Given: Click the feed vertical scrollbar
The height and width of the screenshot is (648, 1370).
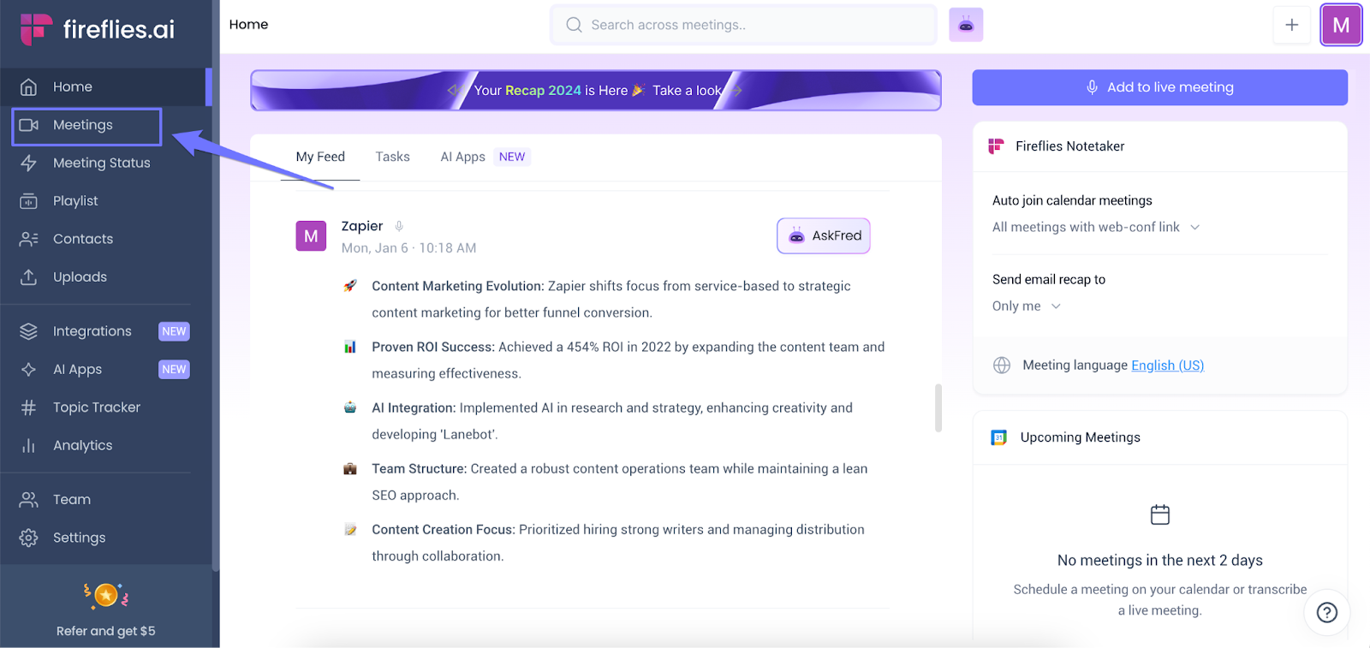Looking at the screenshot, I should pyautogui.click(x=938, y=407).
